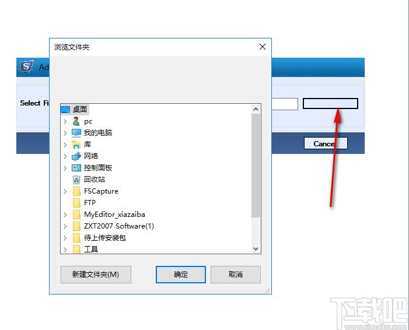409x330 pixels.
Task: Click the 库 libraries icon
Action: pyautogui.click(x=76, y=145)
